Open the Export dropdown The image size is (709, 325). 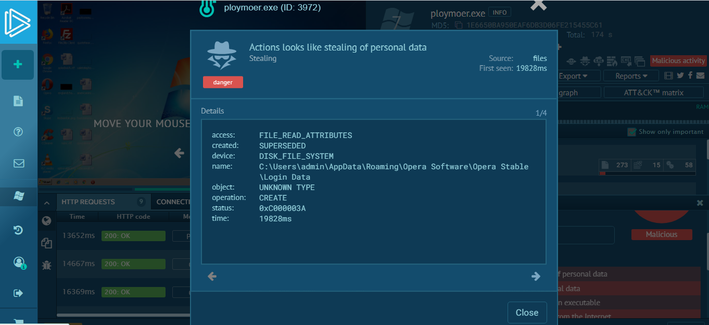coord(573,76)
